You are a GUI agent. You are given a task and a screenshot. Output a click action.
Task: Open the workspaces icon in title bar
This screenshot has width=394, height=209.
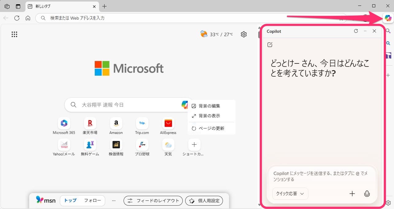click(x=7, y=6)
